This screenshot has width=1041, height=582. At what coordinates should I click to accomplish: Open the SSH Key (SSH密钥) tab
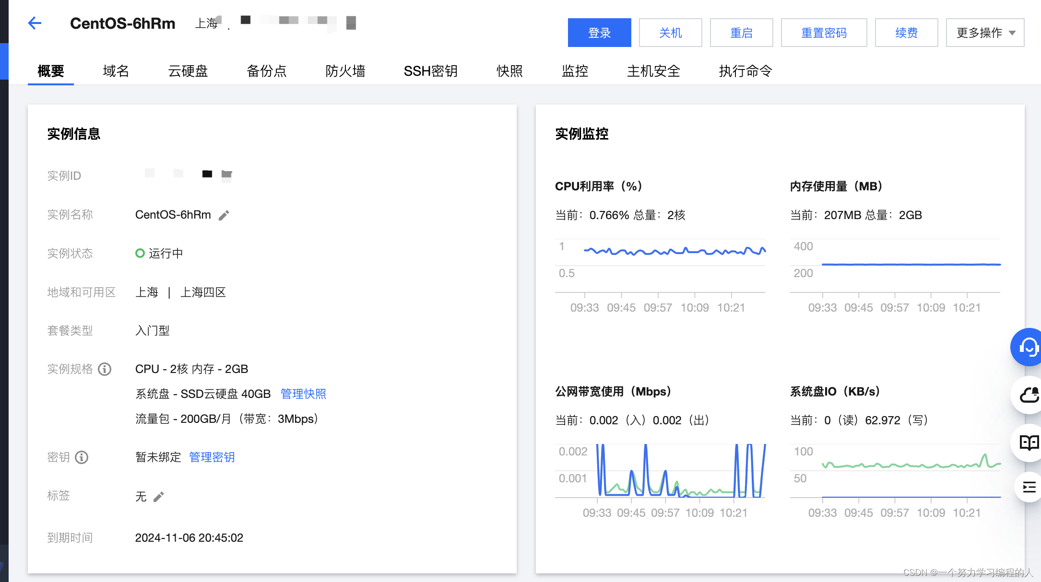point(431,71)
